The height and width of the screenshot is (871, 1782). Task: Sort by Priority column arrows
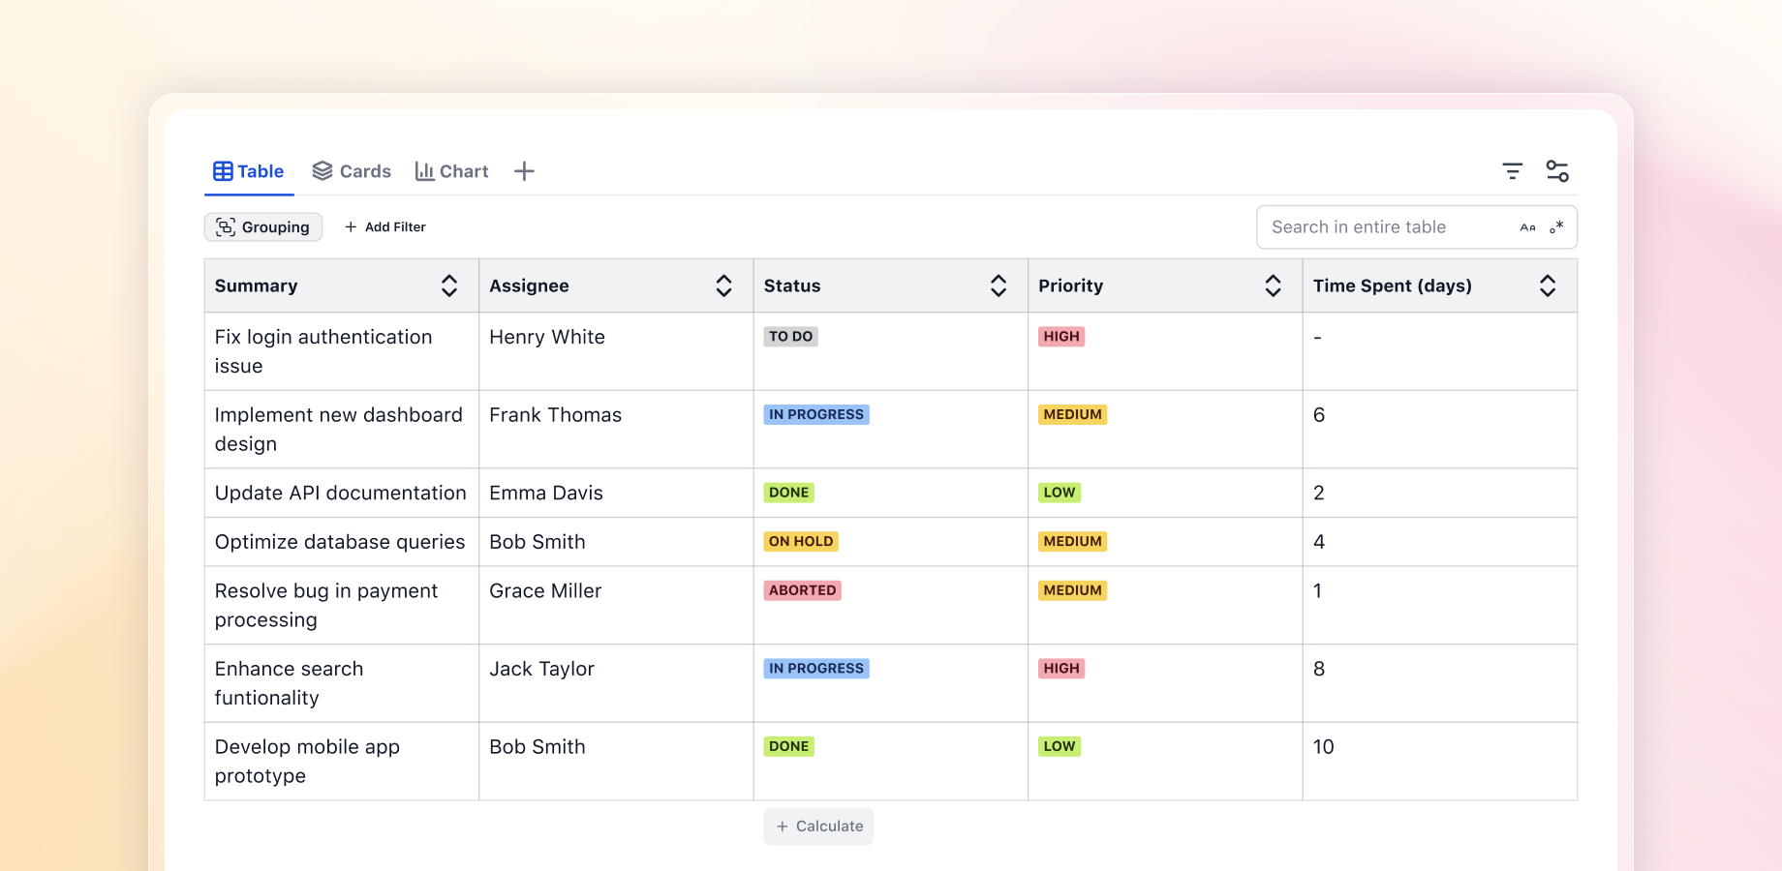1273,285
